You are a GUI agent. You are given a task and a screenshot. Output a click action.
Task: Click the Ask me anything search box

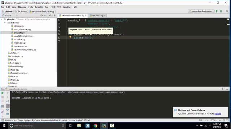coord(37,126)
